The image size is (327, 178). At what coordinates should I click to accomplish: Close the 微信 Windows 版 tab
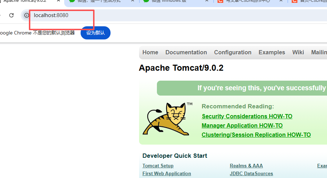207,1
